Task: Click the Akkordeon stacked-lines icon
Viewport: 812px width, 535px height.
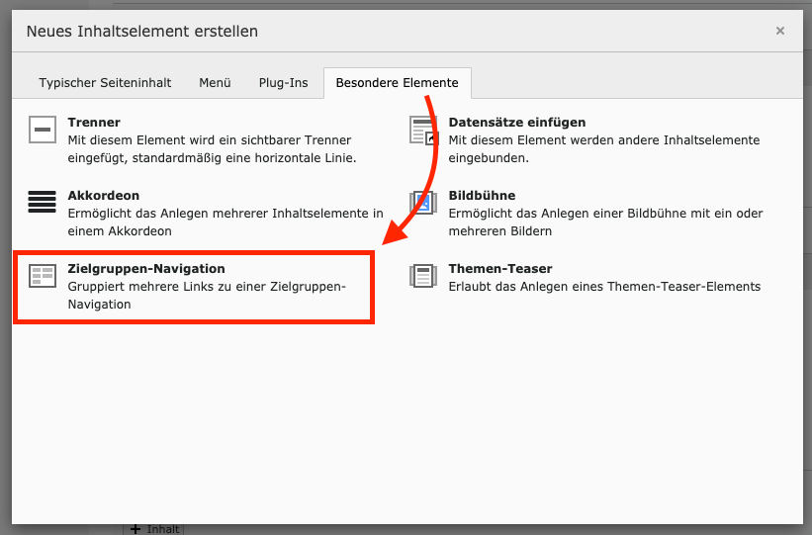Action: [42, 203]
